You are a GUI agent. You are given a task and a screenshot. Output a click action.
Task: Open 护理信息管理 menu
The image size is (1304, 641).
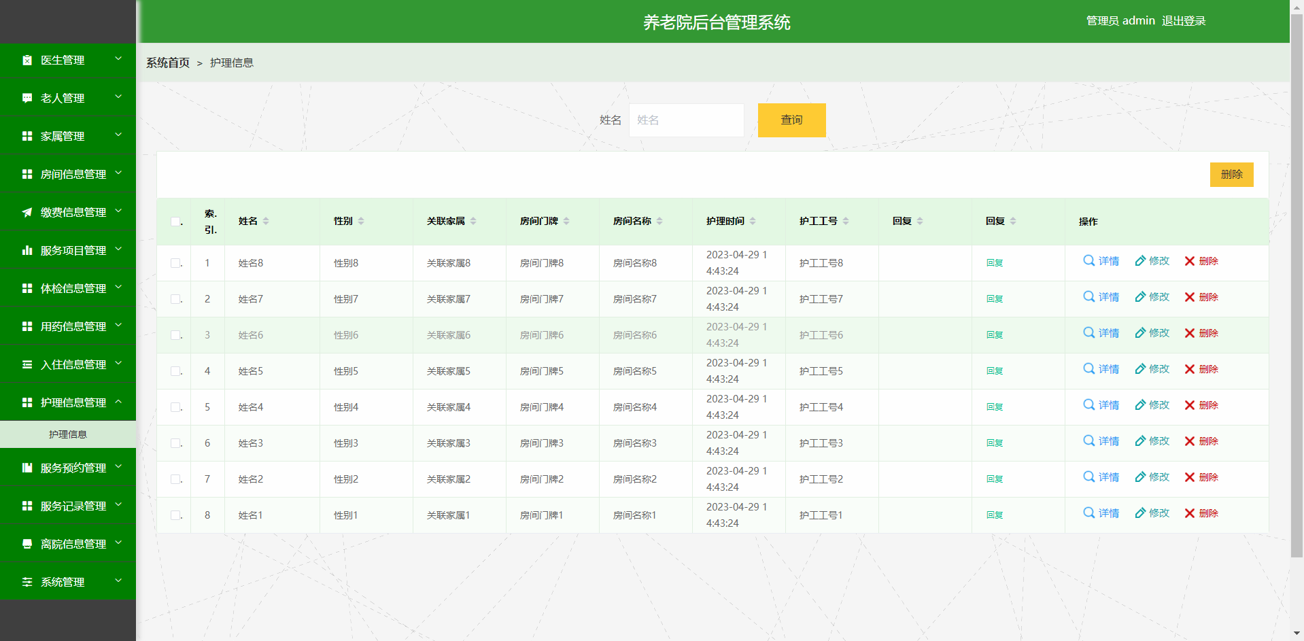pos(68,402)
